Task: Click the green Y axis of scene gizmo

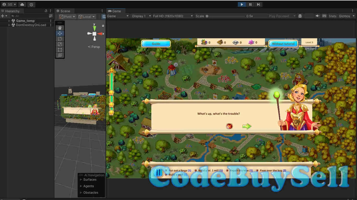Action: click(x=94, y=28)
